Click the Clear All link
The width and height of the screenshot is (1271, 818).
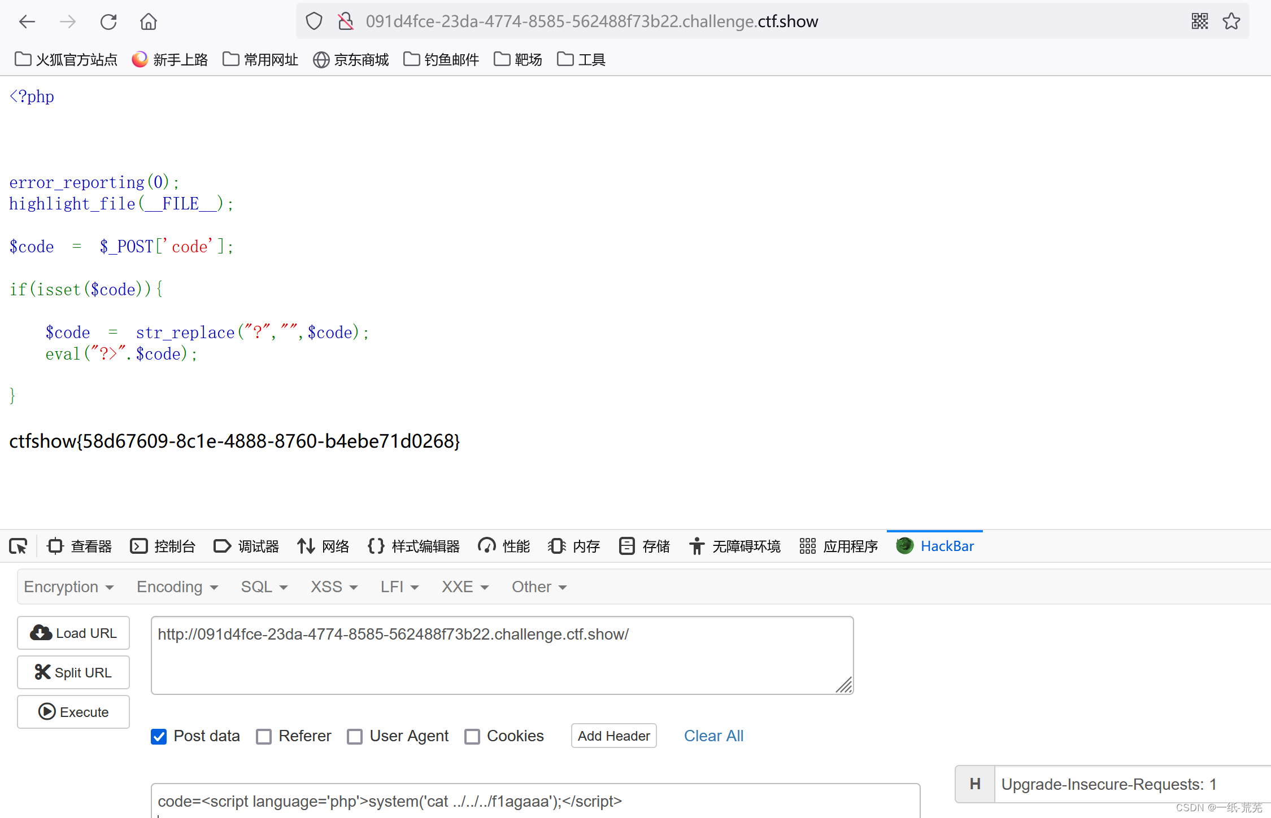[x=713, y=736]
